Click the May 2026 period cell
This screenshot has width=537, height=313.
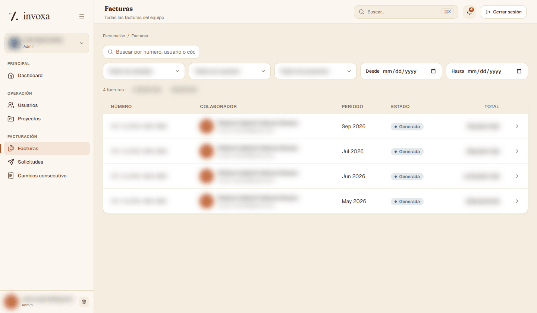pos(354,201)
